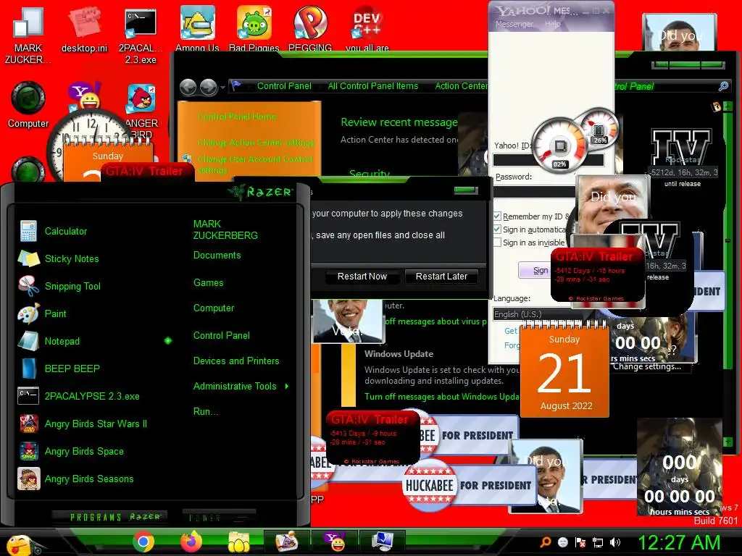Toggle Remember my ID checkbox
The width and height of the screenshot is (742, 556).
[497, 216]
